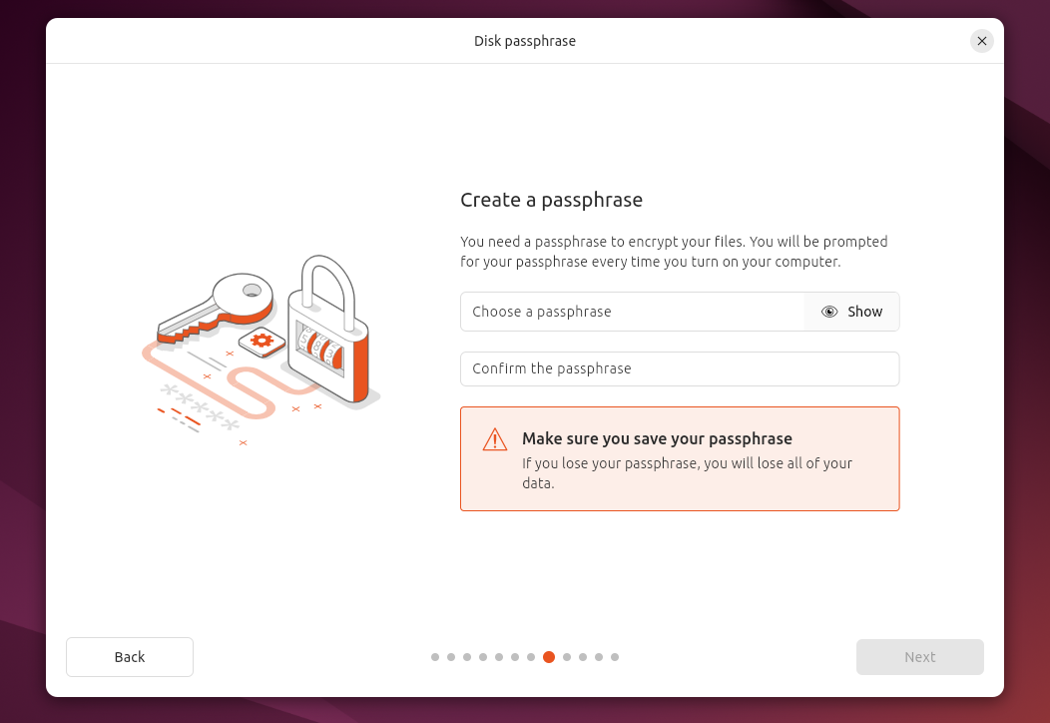Click the orange gear chip illustration

tap(262, 342)
